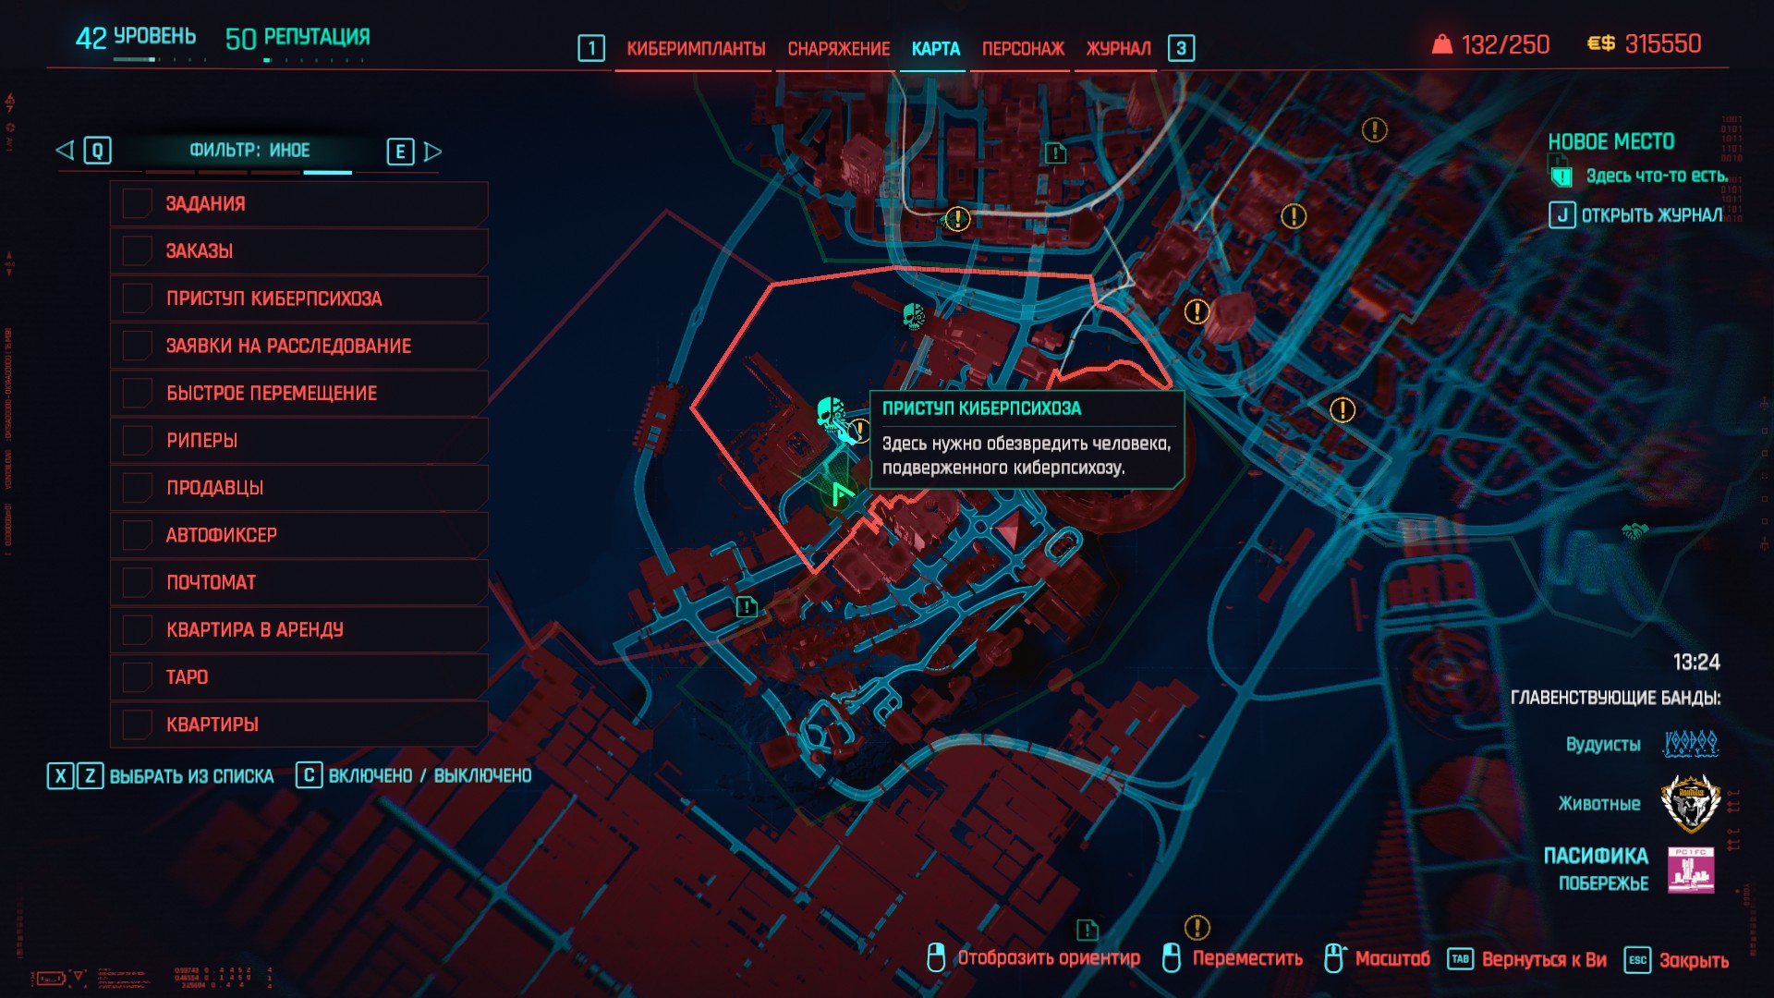Toggle the ЗАДАНИЯ filter checkbox
The height and width of the screenshot is (998, 1774).
point(137,203)
